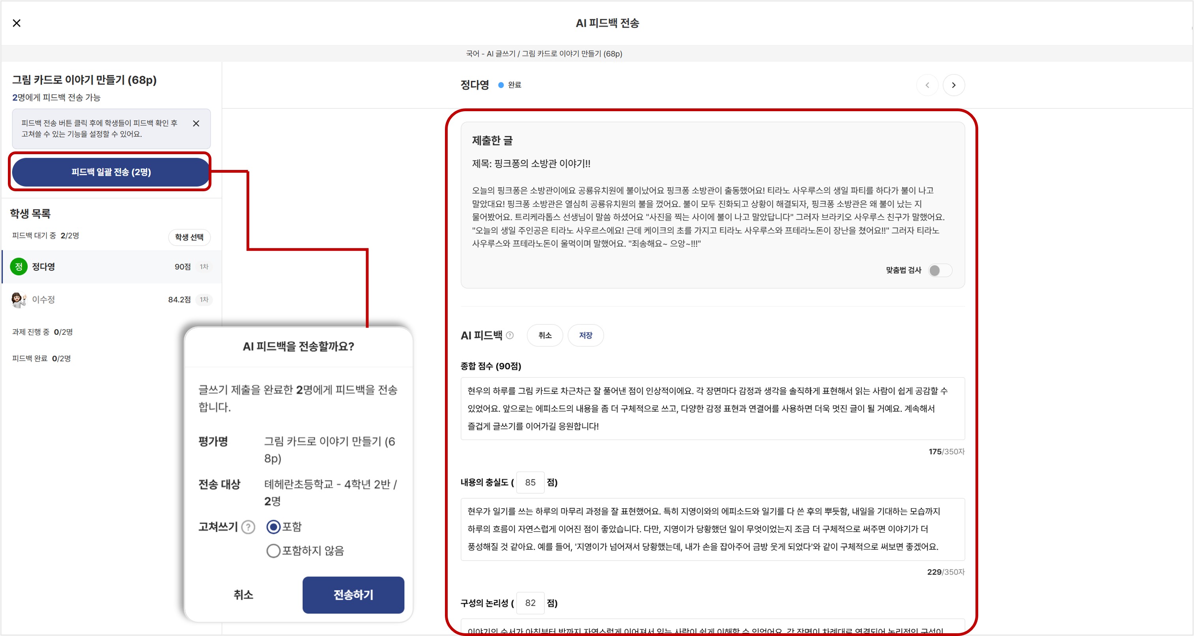Click the green 정 avatar icon
Image resolution: width=1194 pixels, height=636 pixels.
[x=19, y=267]
